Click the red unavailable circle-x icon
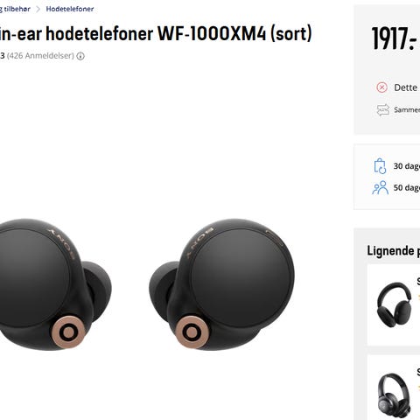The height and width of the screenshot is (420, 420). [x=381, y=87]
